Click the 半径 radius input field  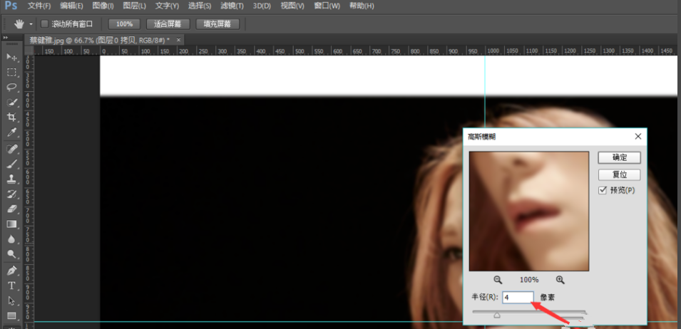pos(518,298)
